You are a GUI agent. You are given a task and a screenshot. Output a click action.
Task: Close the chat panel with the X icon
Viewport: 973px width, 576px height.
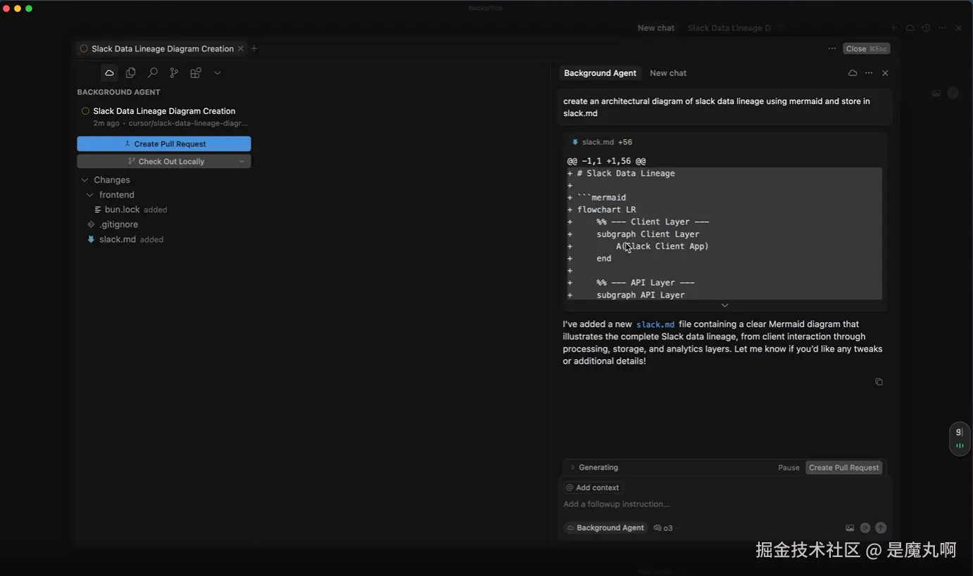pos(886,73)
